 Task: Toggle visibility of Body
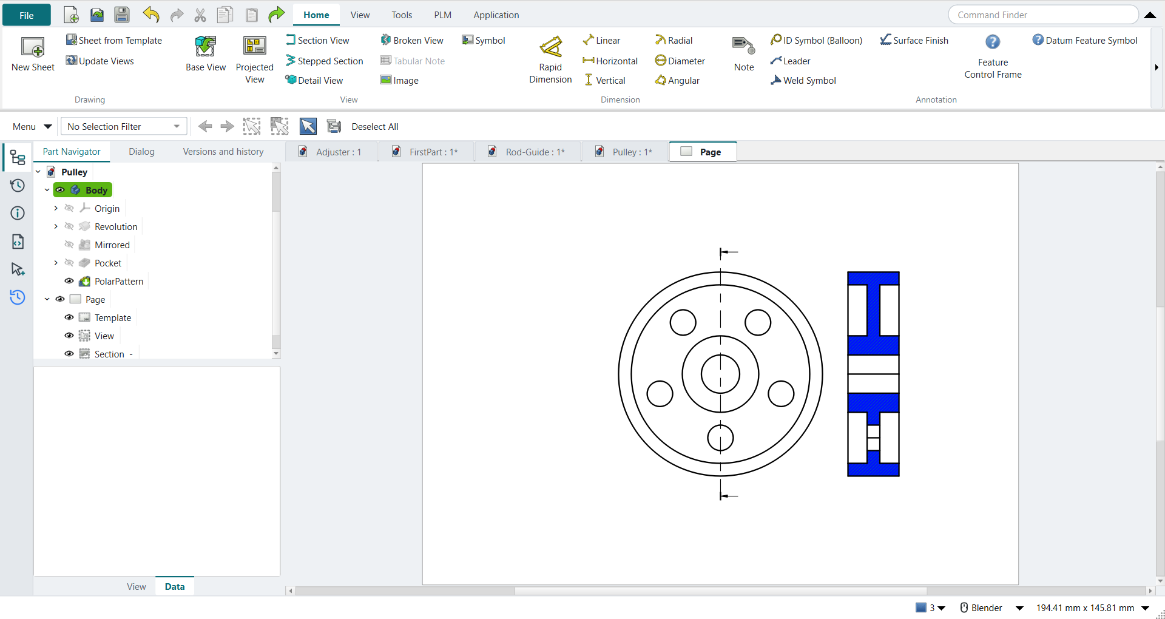click(x=60, y=190)
